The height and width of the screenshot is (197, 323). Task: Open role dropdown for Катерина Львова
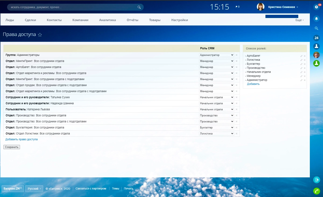pyautogui.click(x=216, y=109)
